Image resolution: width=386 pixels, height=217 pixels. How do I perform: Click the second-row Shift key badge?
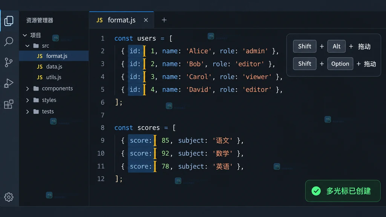pos(305,64)
